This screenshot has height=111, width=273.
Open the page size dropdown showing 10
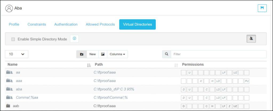(x=17, y=54)
